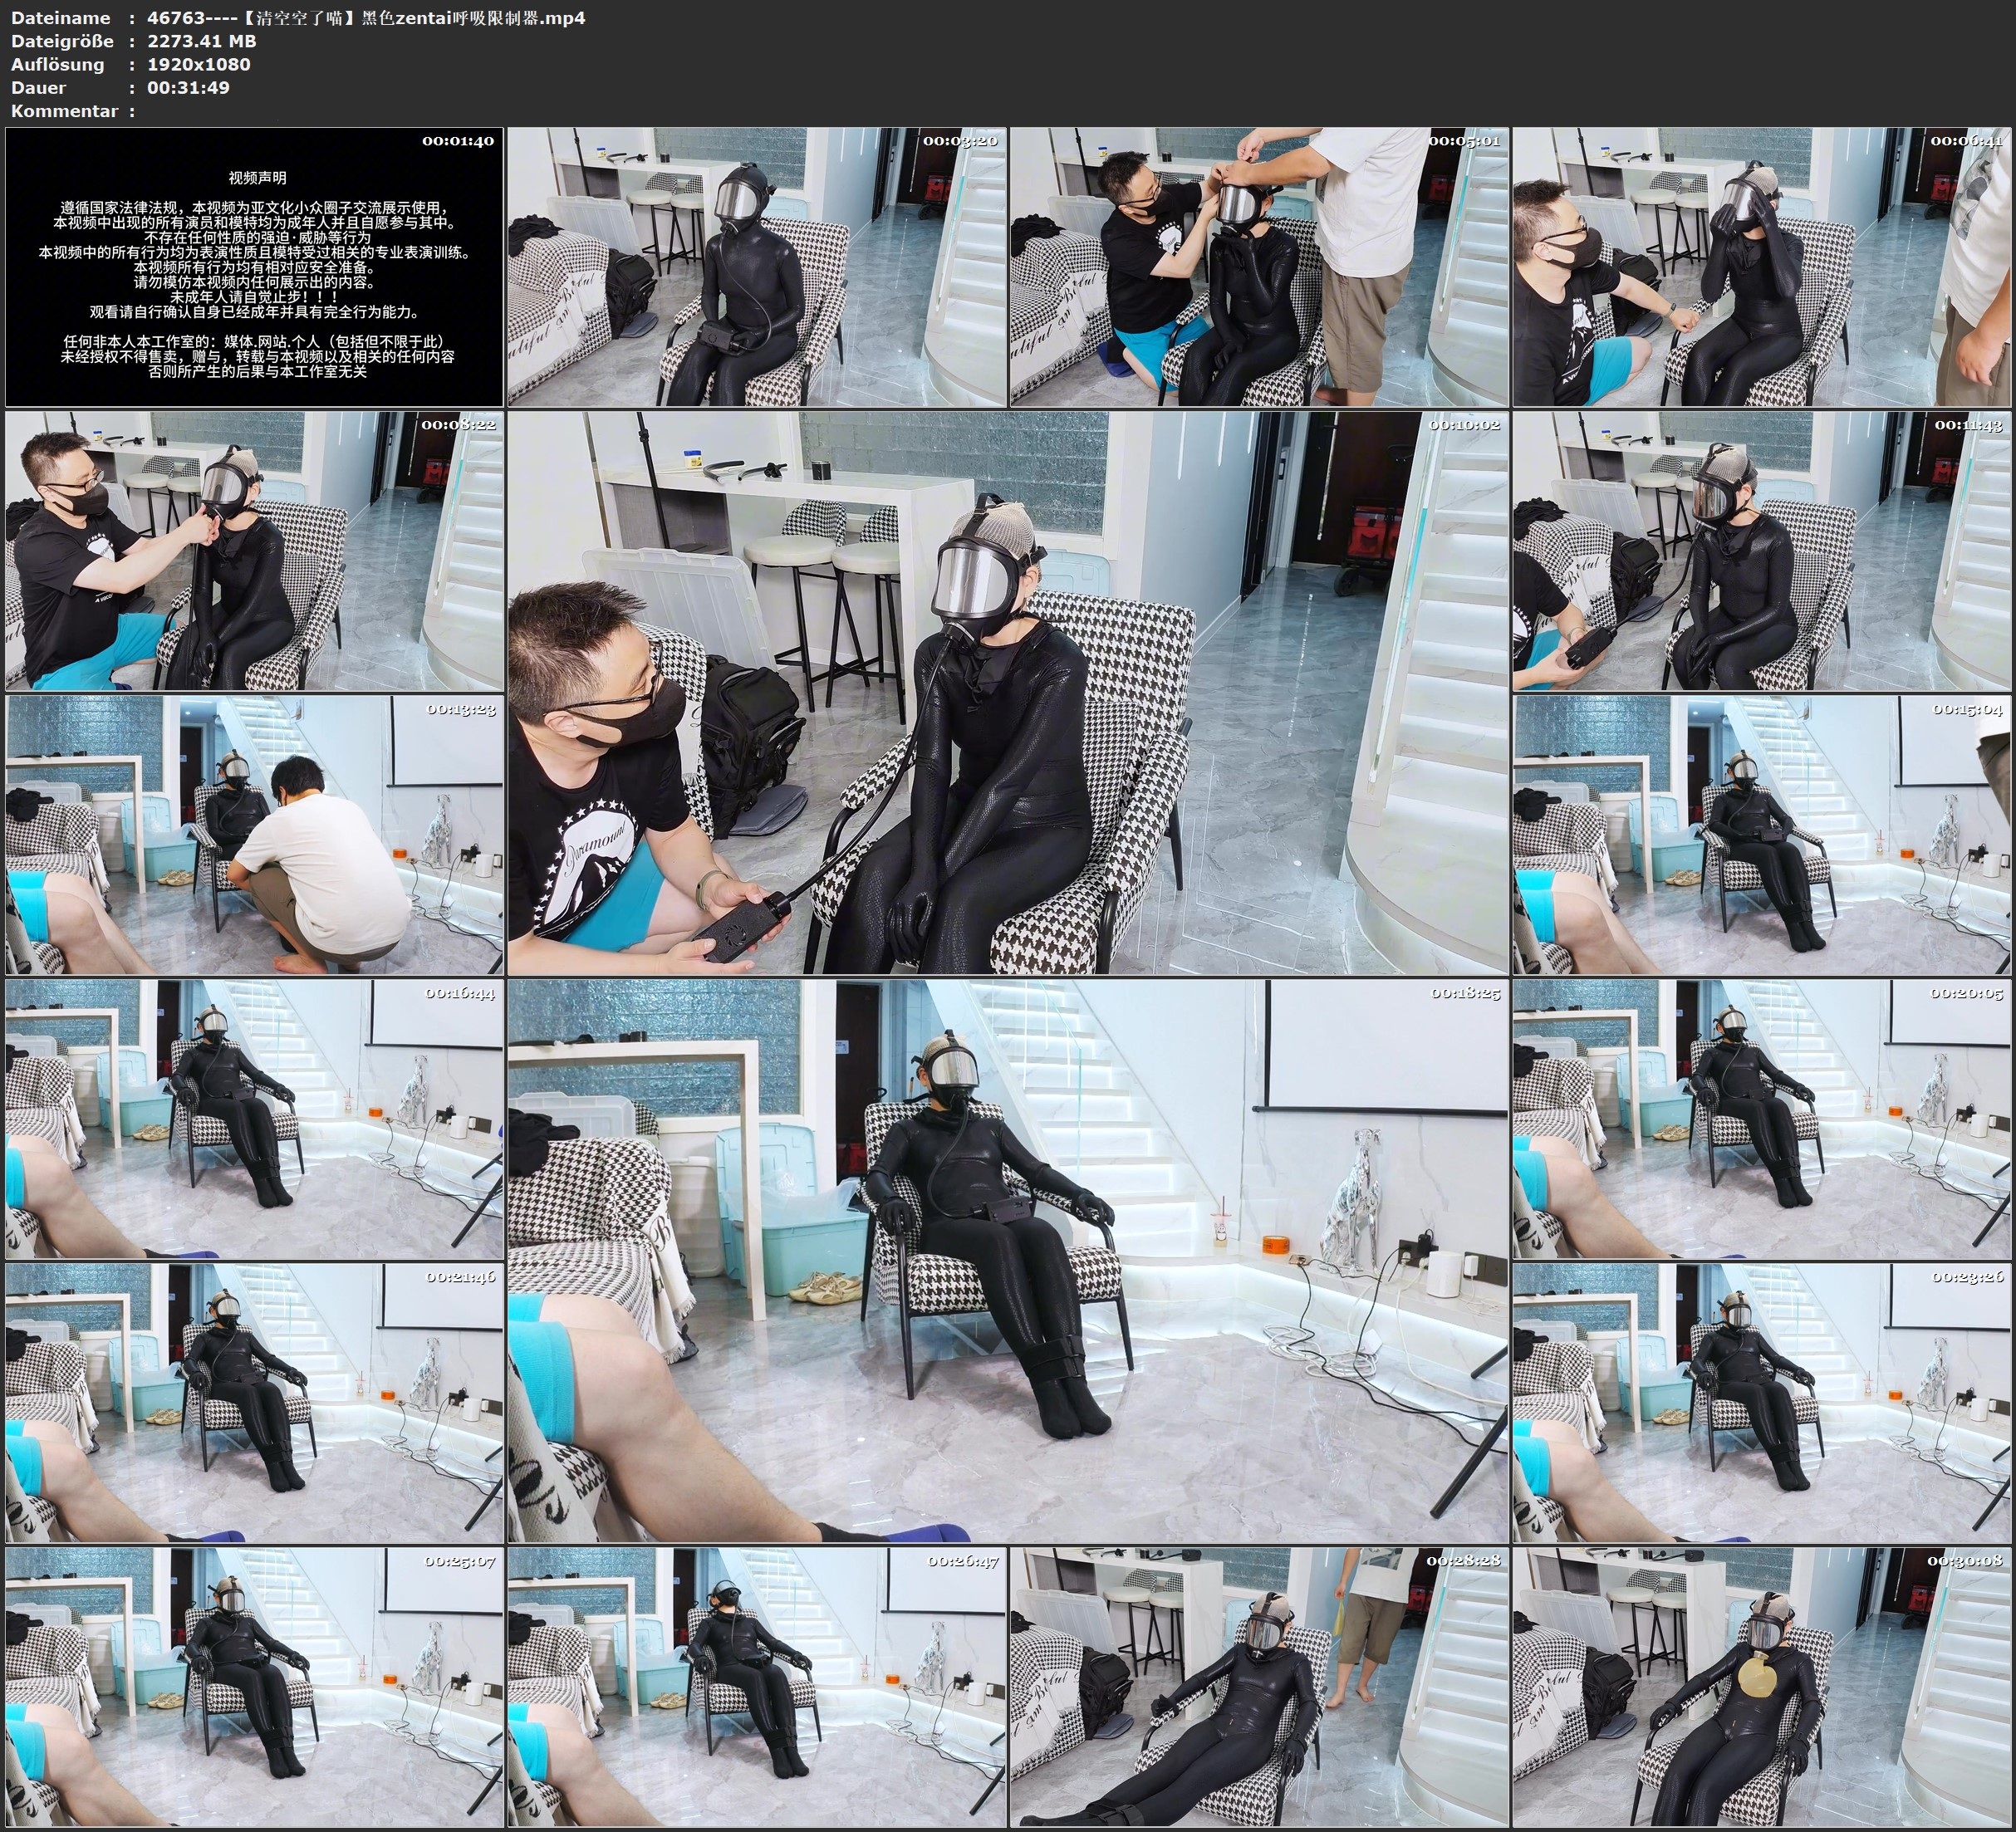Open the large frame at 00:10:02

click(1007, 693)
